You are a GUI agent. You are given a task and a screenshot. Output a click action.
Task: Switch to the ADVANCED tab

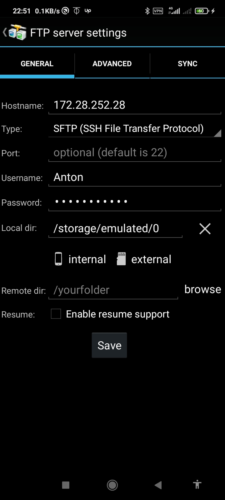pos(112,64)
